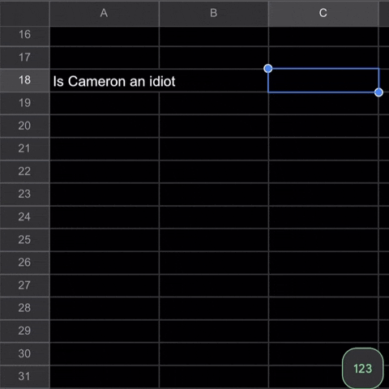The image size is (389, 389).
Task: Select row 28 header
Action: (x=24, y=308)
